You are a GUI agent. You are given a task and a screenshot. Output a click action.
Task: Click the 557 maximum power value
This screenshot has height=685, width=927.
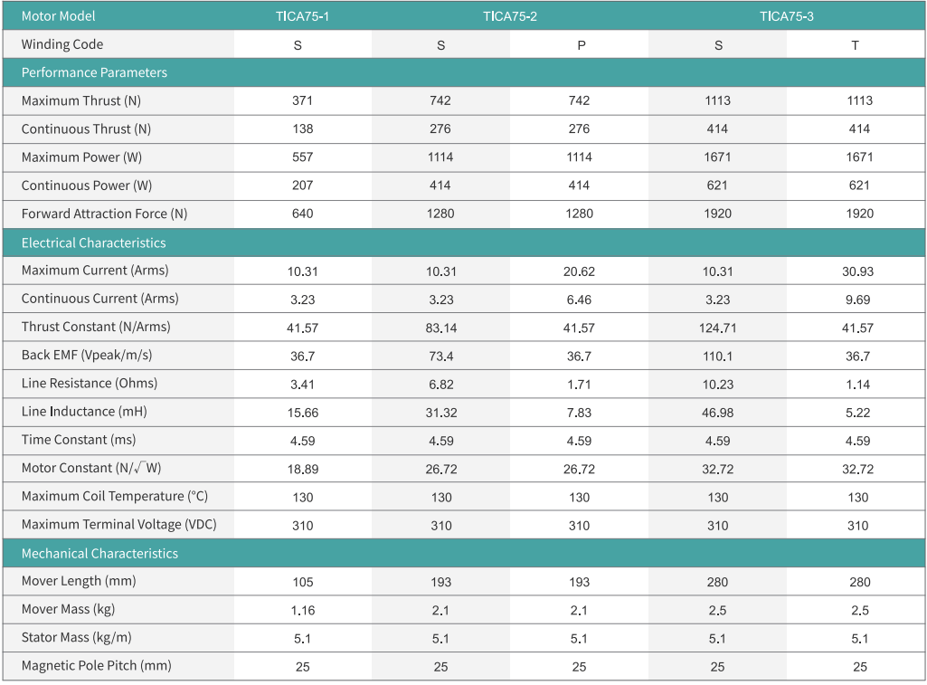coord(303,157)
